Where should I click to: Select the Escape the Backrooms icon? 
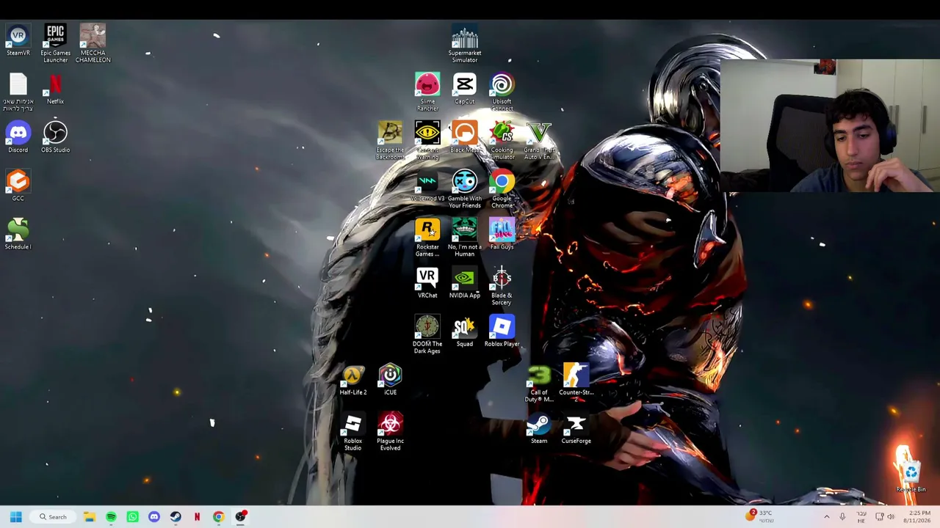click(390, 141)
